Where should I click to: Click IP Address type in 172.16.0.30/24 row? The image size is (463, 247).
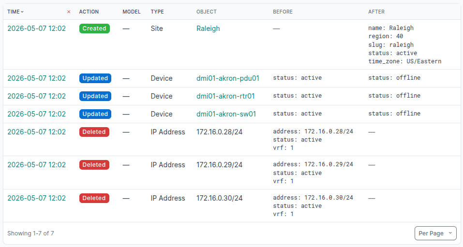pos(168,198)
